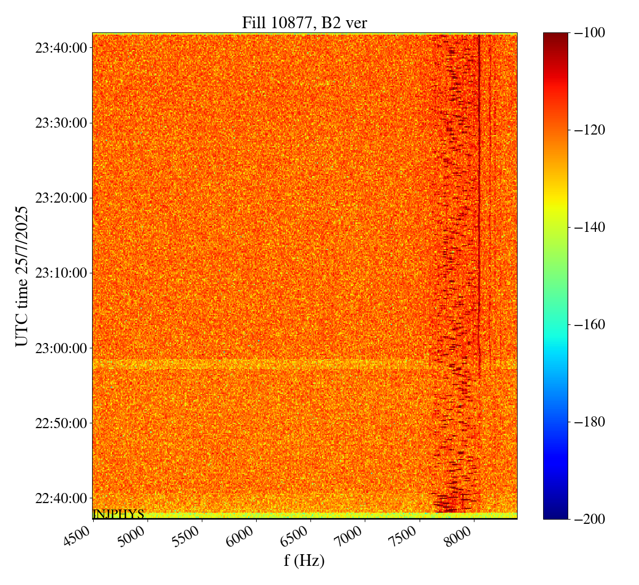Click the horizontal yellow band below 23:00:00
Screen dimensions: 639x585
point(256,364)
